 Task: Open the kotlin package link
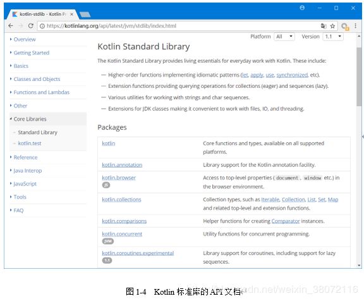[109, 144]
